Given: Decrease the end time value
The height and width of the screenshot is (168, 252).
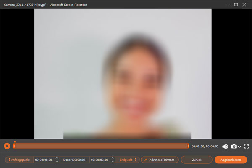Looking at the screenshot, I should [x=113, y=161].
